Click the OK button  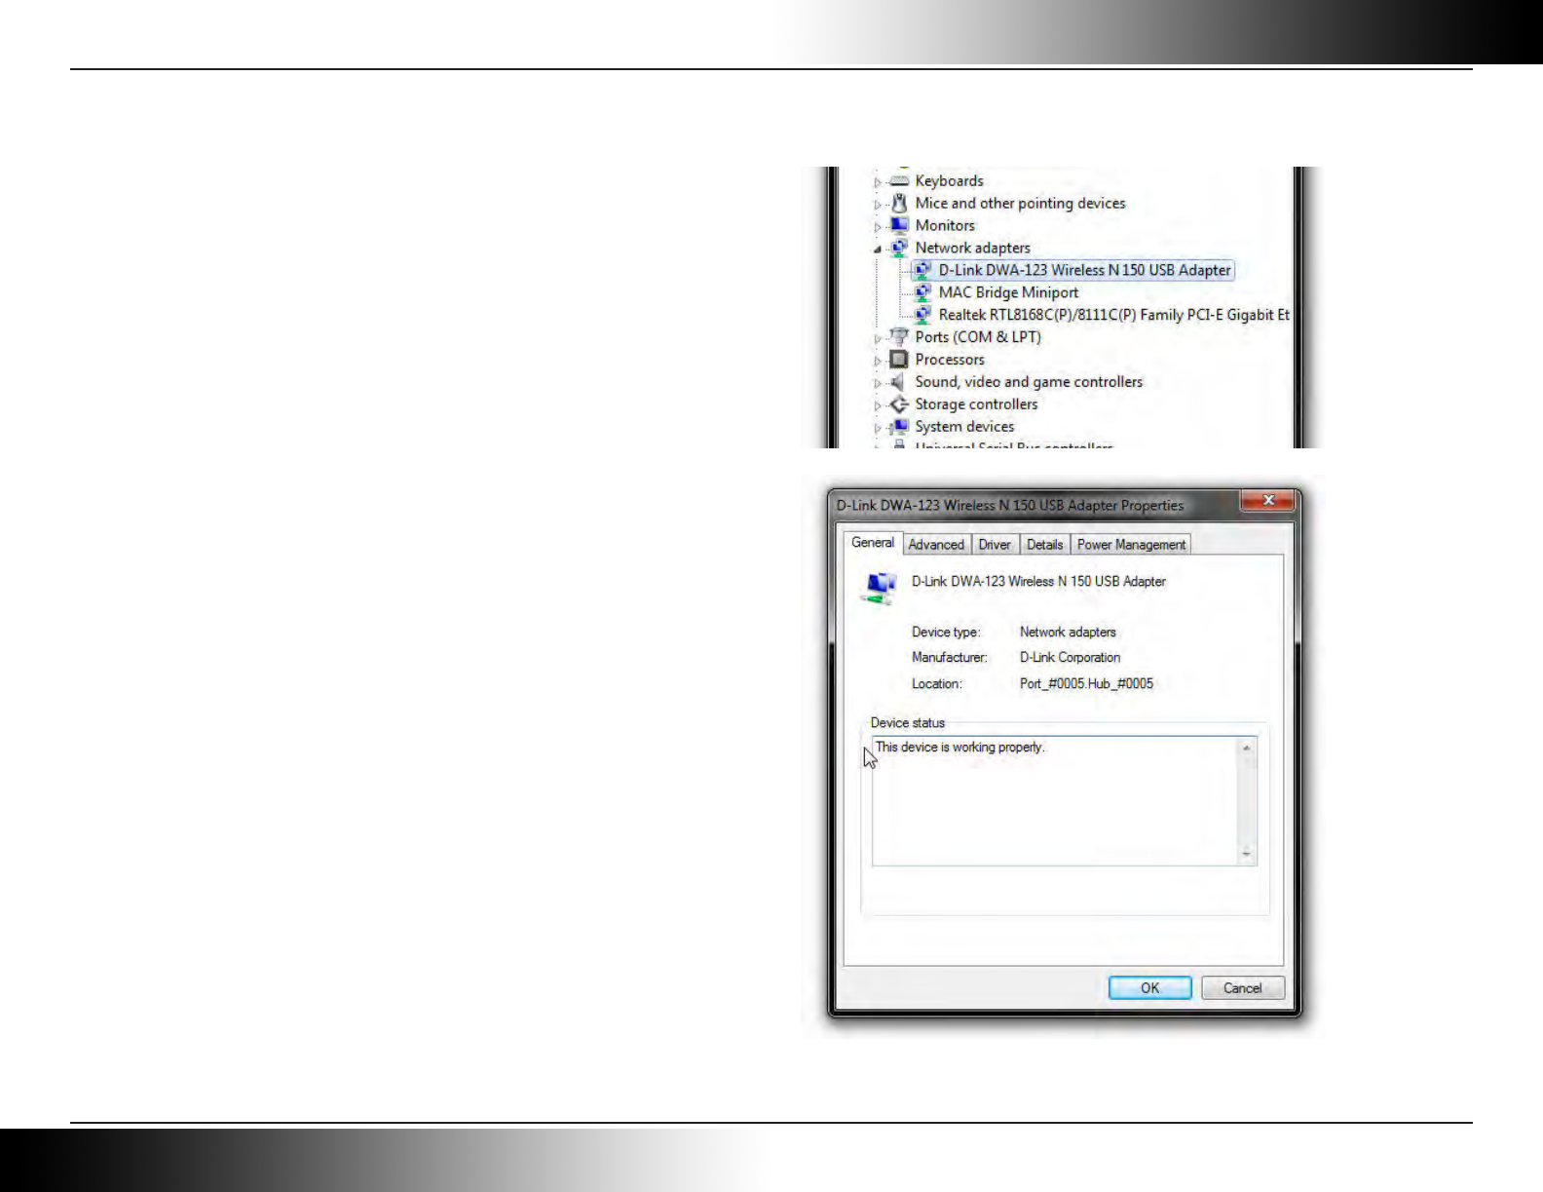(x=1149, y=988)
